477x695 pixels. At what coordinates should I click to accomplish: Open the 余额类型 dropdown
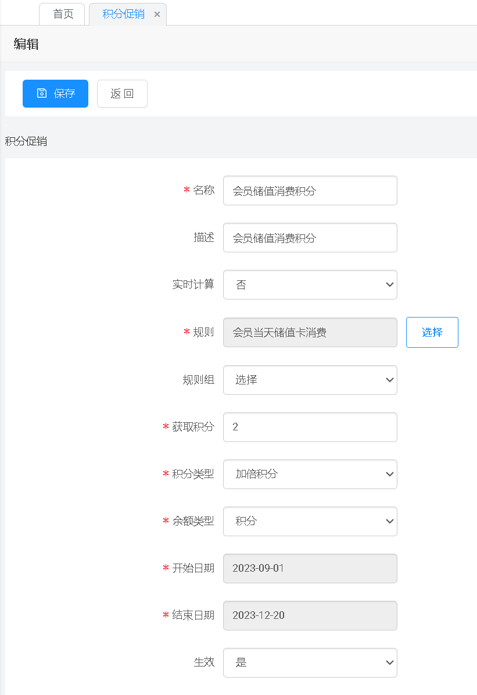(310, 521)
